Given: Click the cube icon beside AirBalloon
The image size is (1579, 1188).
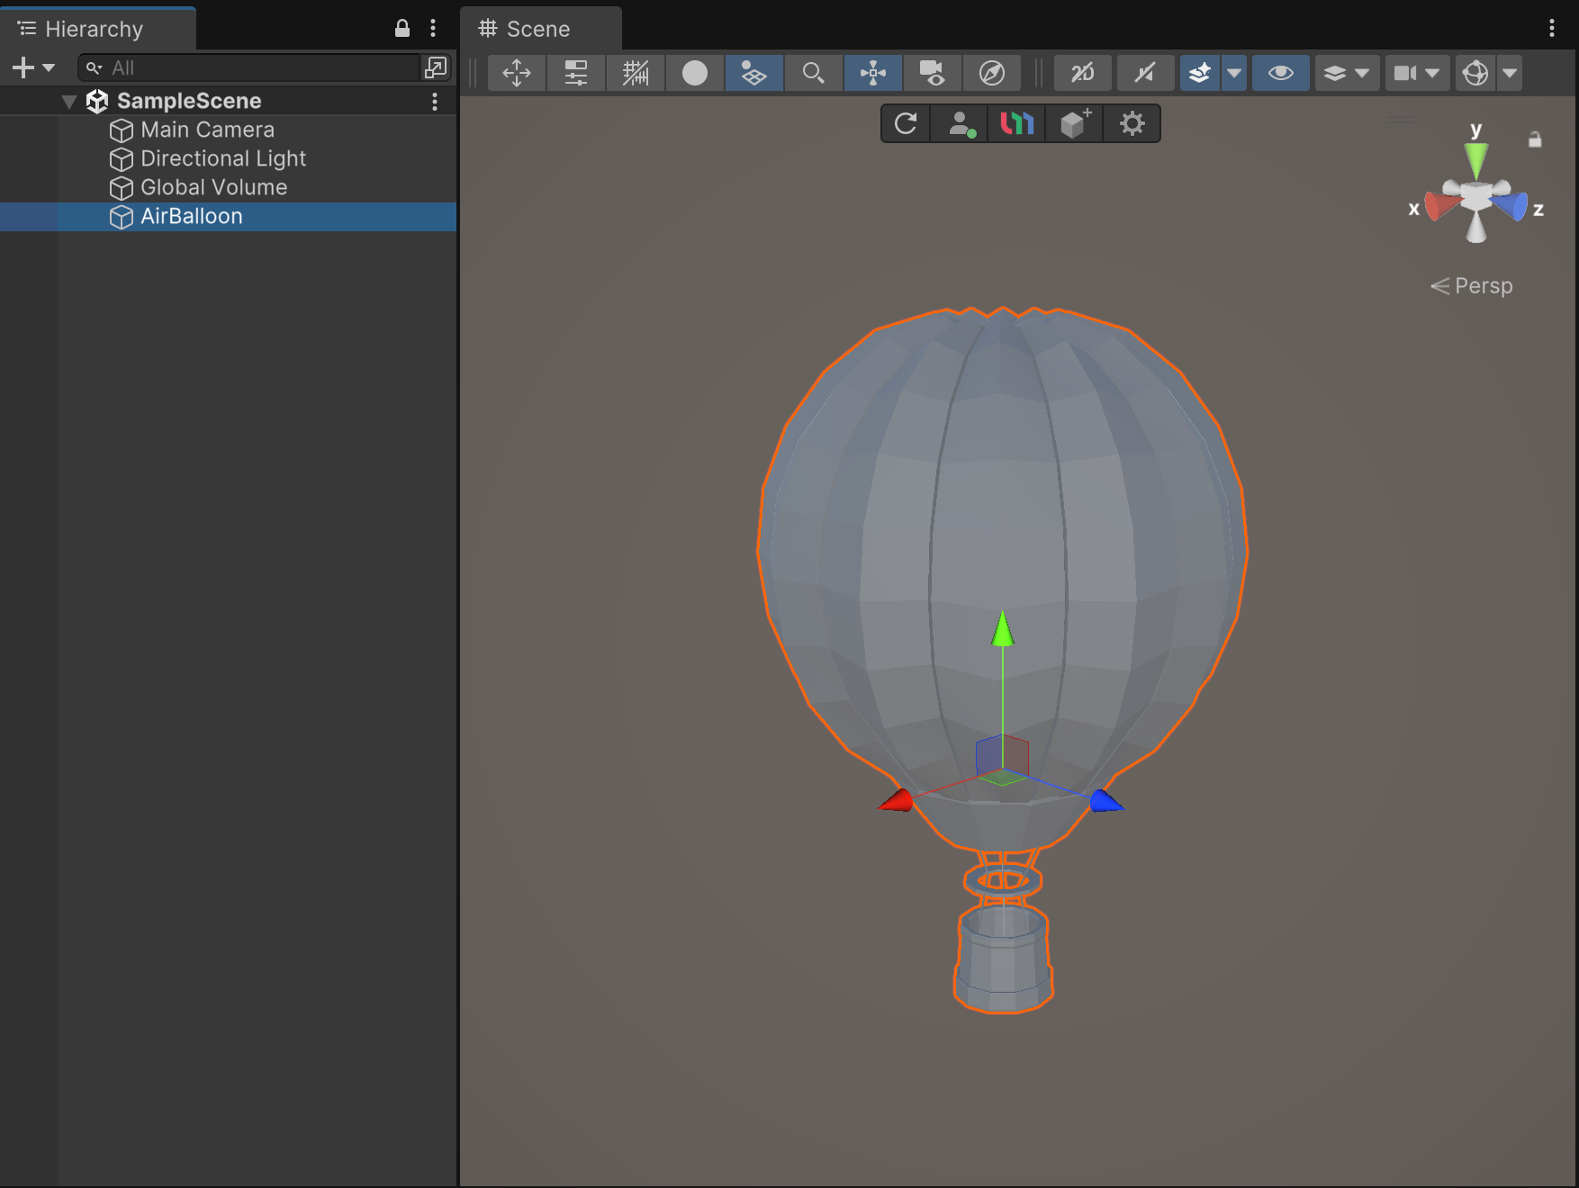Looking at the screenshot, I should pos(121,217).
